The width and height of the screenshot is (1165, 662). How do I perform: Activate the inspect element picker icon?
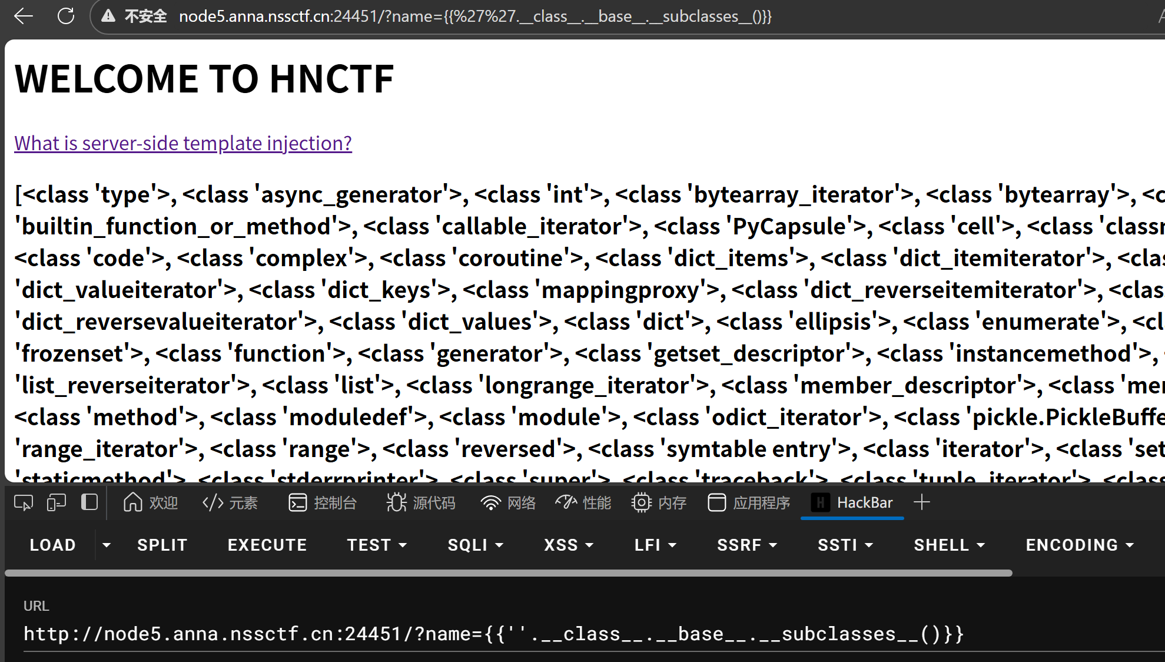[24, 502]
